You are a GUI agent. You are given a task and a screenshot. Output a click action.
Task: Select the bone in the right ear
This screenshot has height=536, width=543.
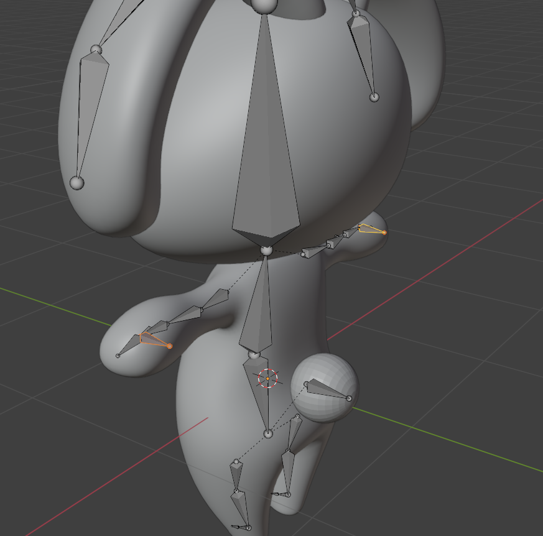[362, 53]
